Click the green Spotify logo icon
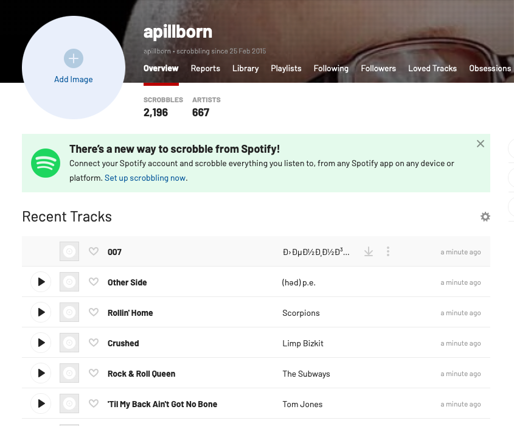Image resolution: width=514 pixels, height=426 pixels. tap(46, 163)
